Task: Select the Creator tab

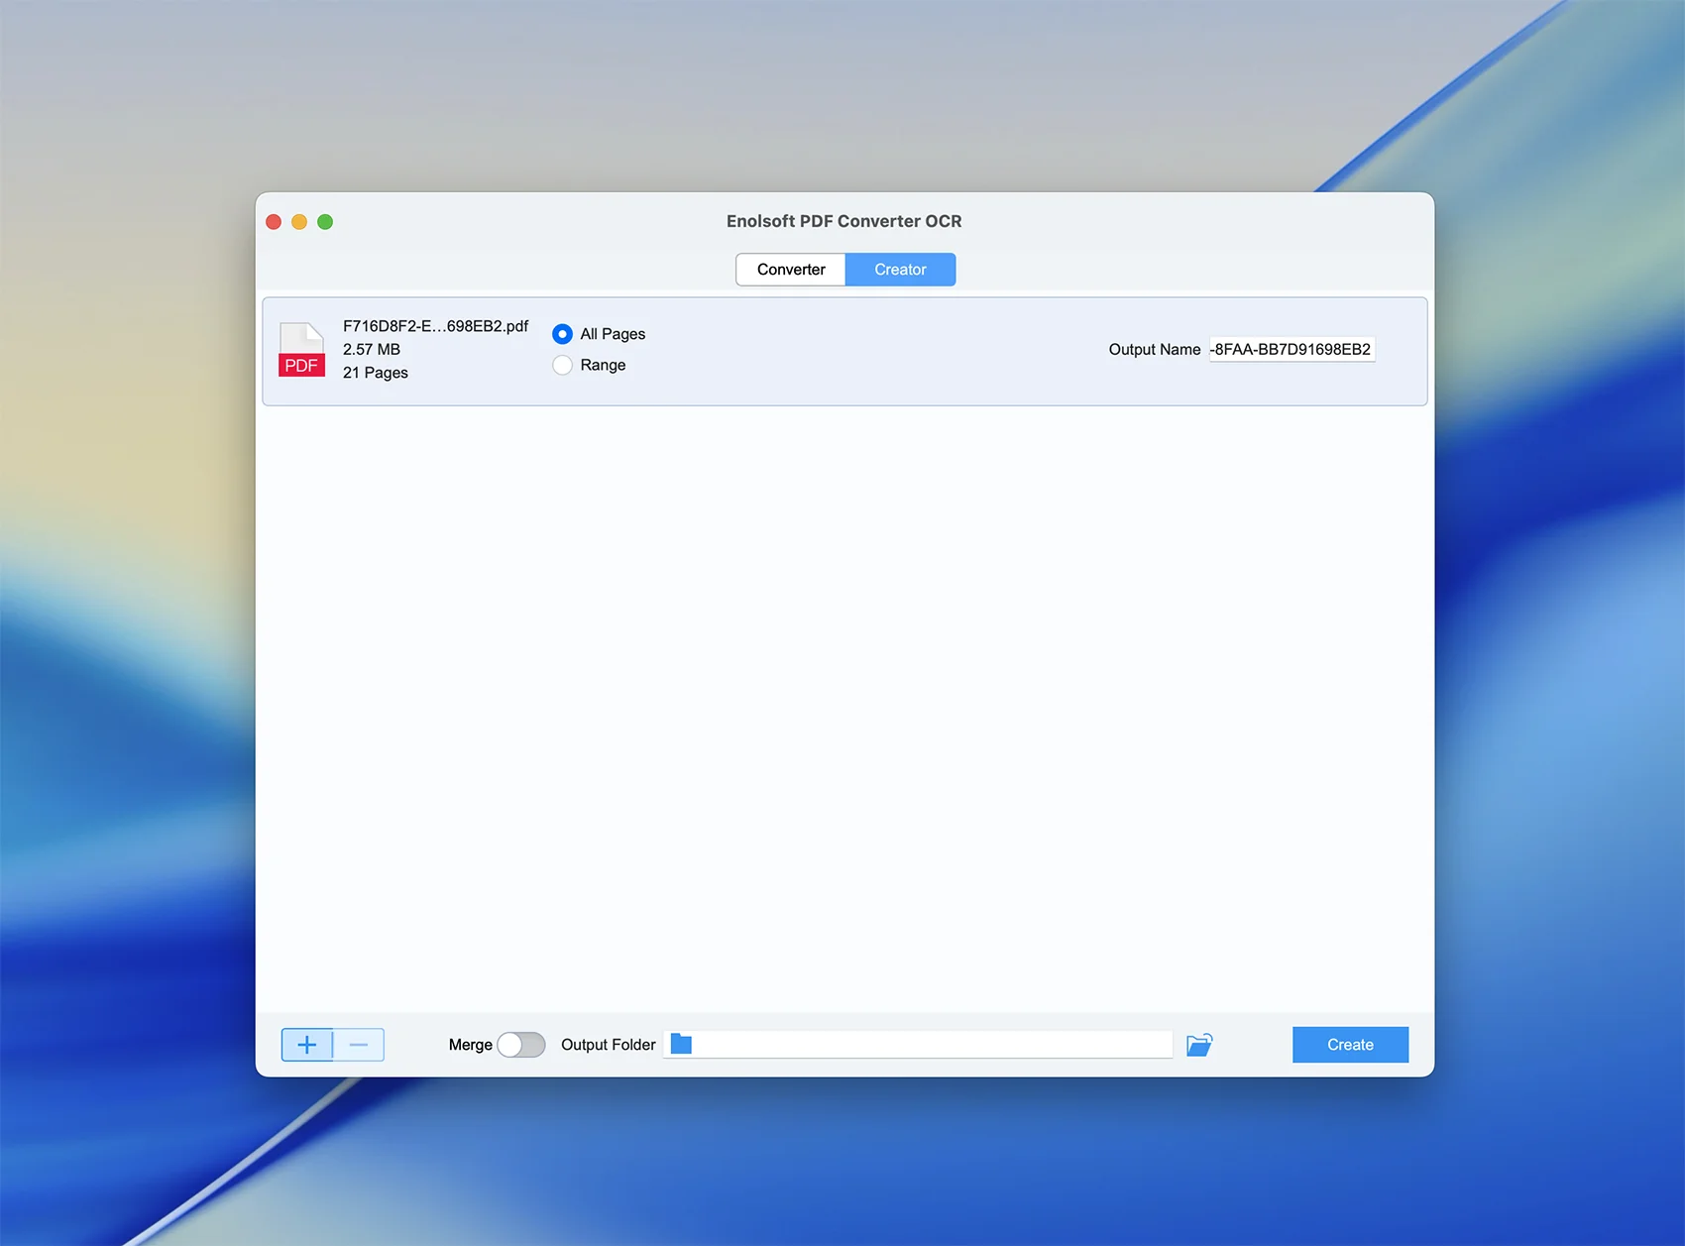Action: [x=900, y=270]
